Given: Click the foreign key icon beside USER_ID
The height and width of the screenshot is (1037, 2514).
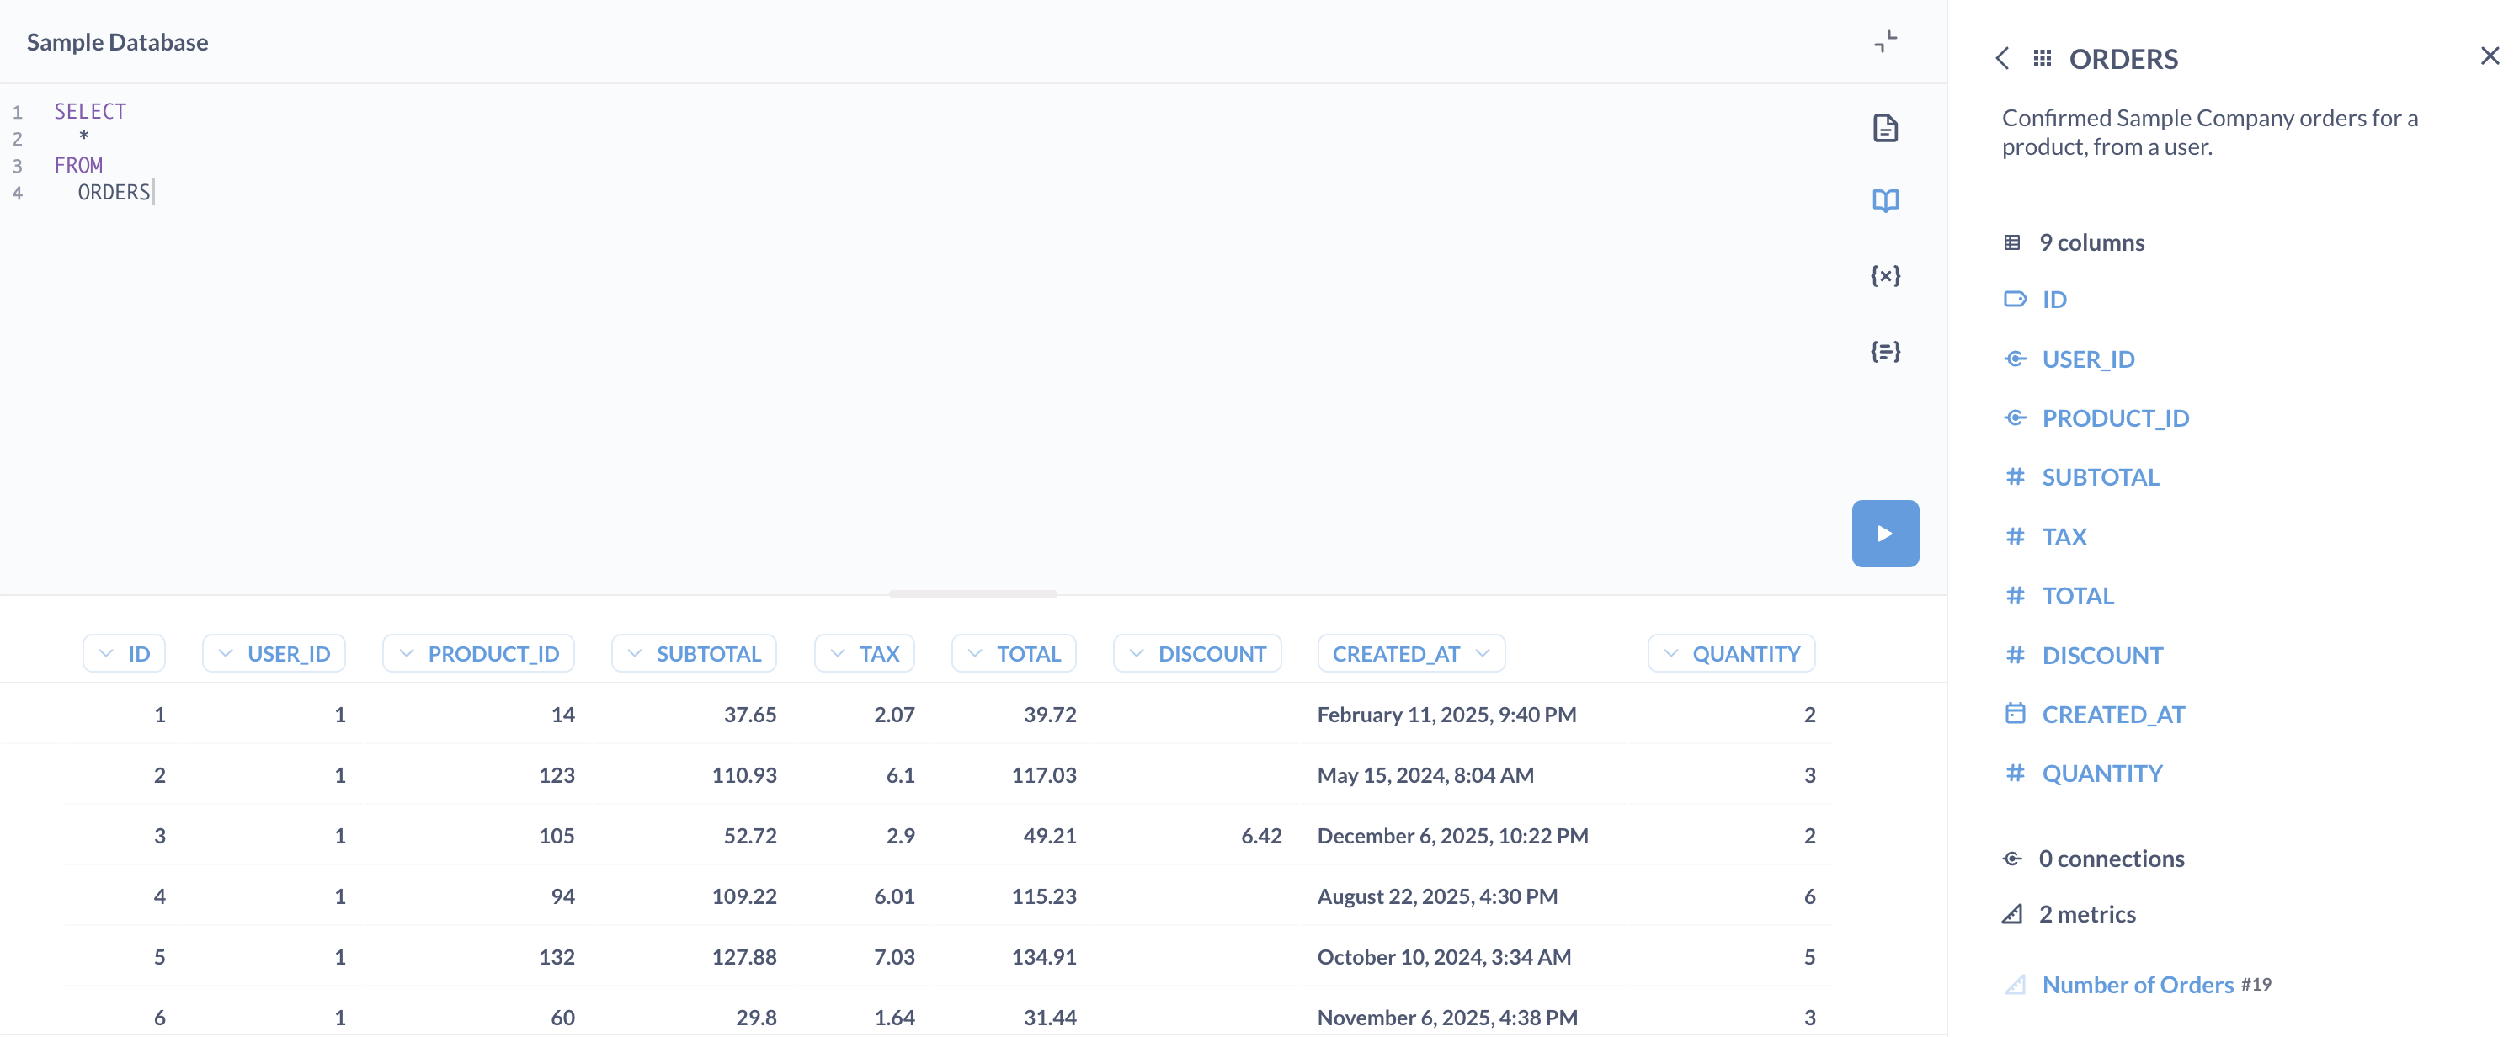Looking at the screenshot, I should 2016,358.
